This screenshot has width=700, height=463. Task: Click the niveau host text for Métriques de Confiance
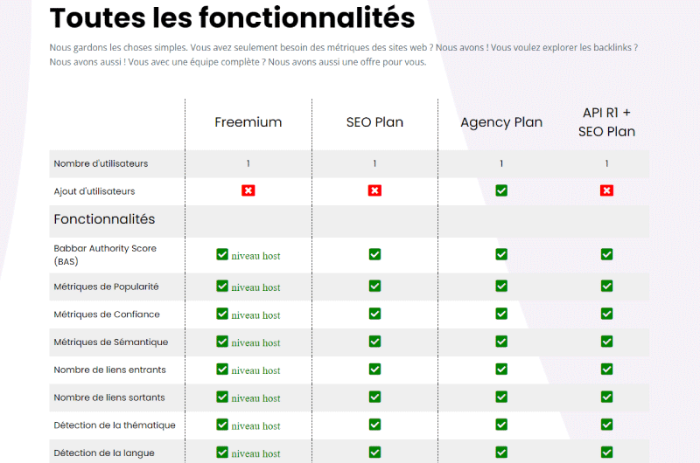(255, 315)
